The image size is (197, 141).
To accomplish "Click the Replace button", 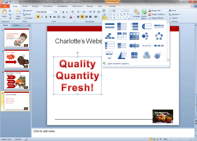I will coord(175,14).
